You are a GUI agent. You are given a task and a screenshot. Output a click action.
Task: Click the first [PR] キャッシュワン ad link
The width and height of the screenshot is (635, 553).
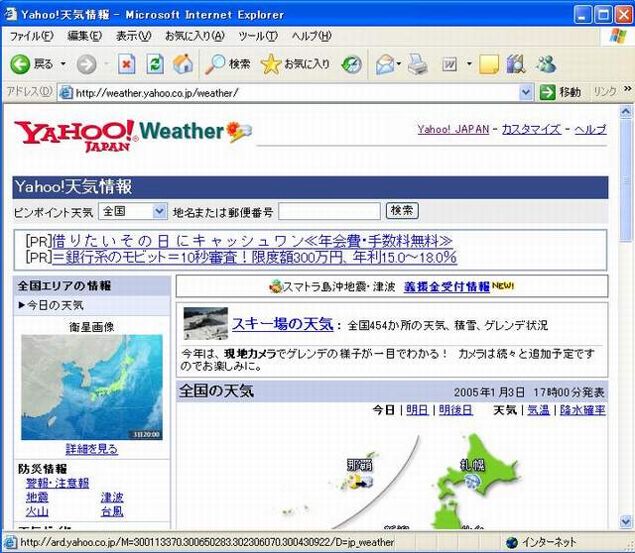[x=252, y=241]
